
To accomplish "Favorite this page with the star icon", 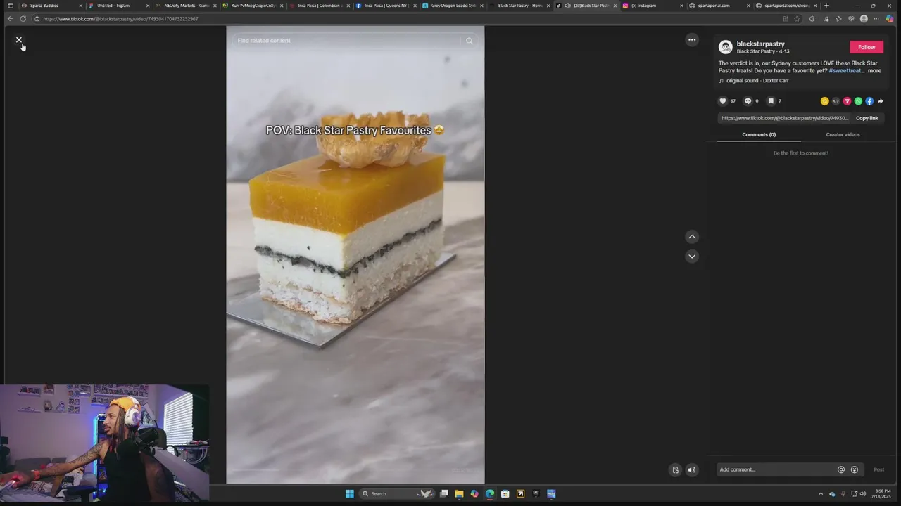I will tap(797, 19).
